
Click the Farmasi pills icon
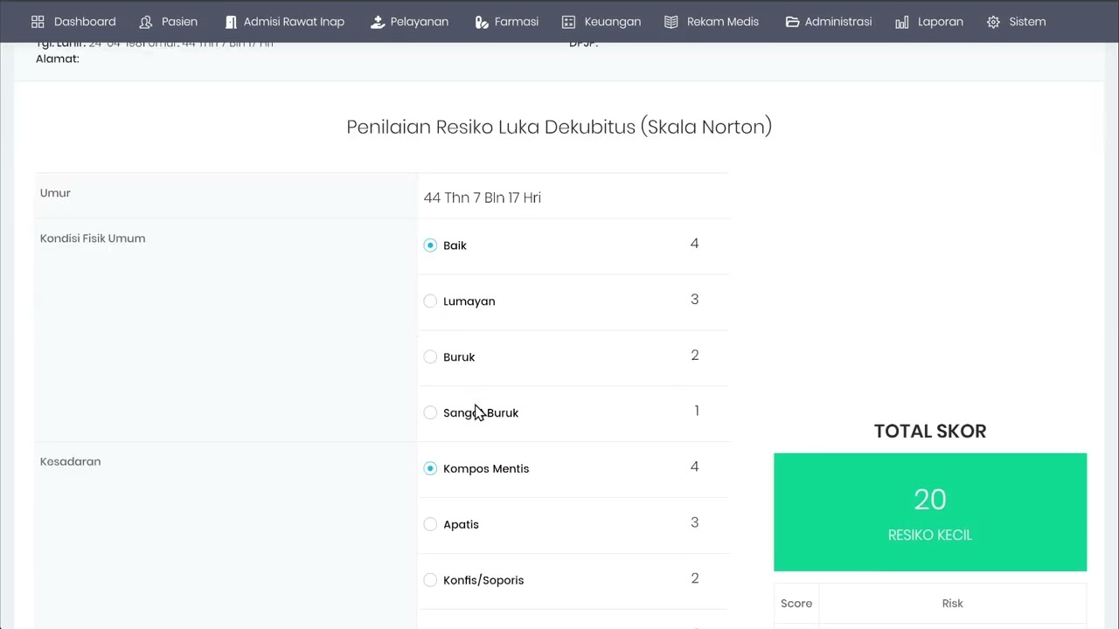(482, 22)
